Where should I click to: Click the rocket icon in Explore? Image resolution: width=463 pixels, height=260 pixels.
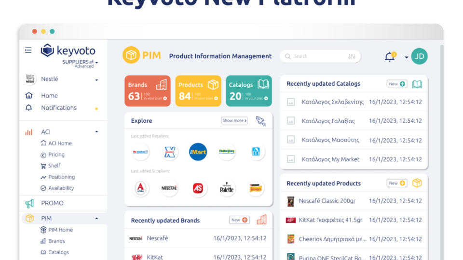click(261, 121)
